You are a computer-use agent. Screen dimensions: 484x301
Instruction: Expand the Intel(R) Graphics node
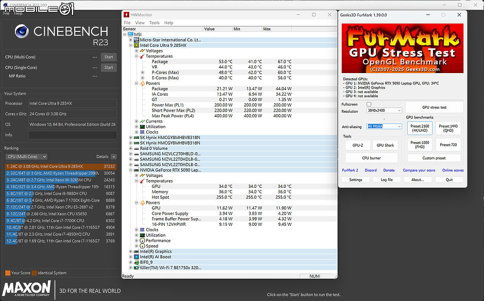(x=131, y=251)
